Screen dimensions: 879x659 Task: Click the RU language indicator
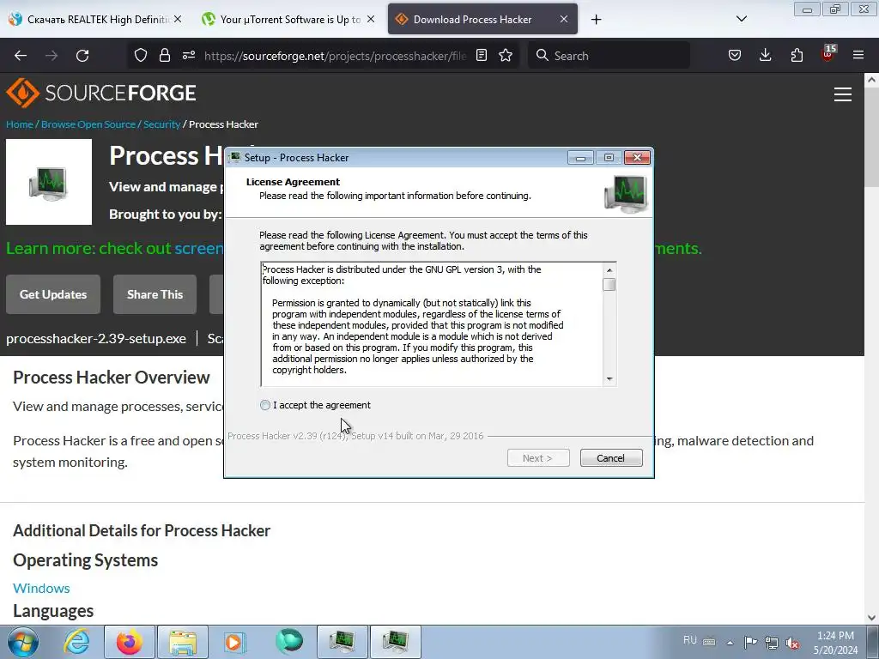coord(690,640)
